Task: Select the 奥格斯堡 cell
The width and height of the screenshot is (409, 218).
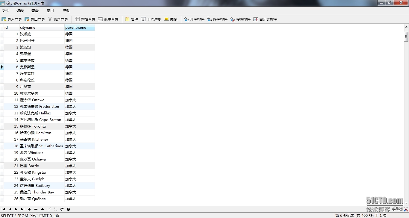Action: tap(42, 67)
